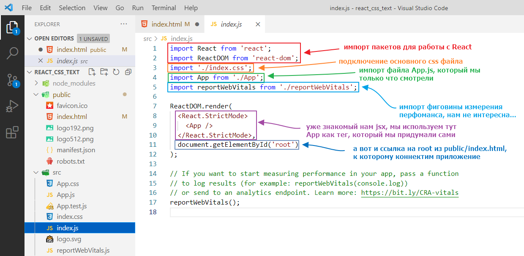Viewport: 524px width, 256px height.
Task: Open Run and Debug view icon
Action: (12, 106)
